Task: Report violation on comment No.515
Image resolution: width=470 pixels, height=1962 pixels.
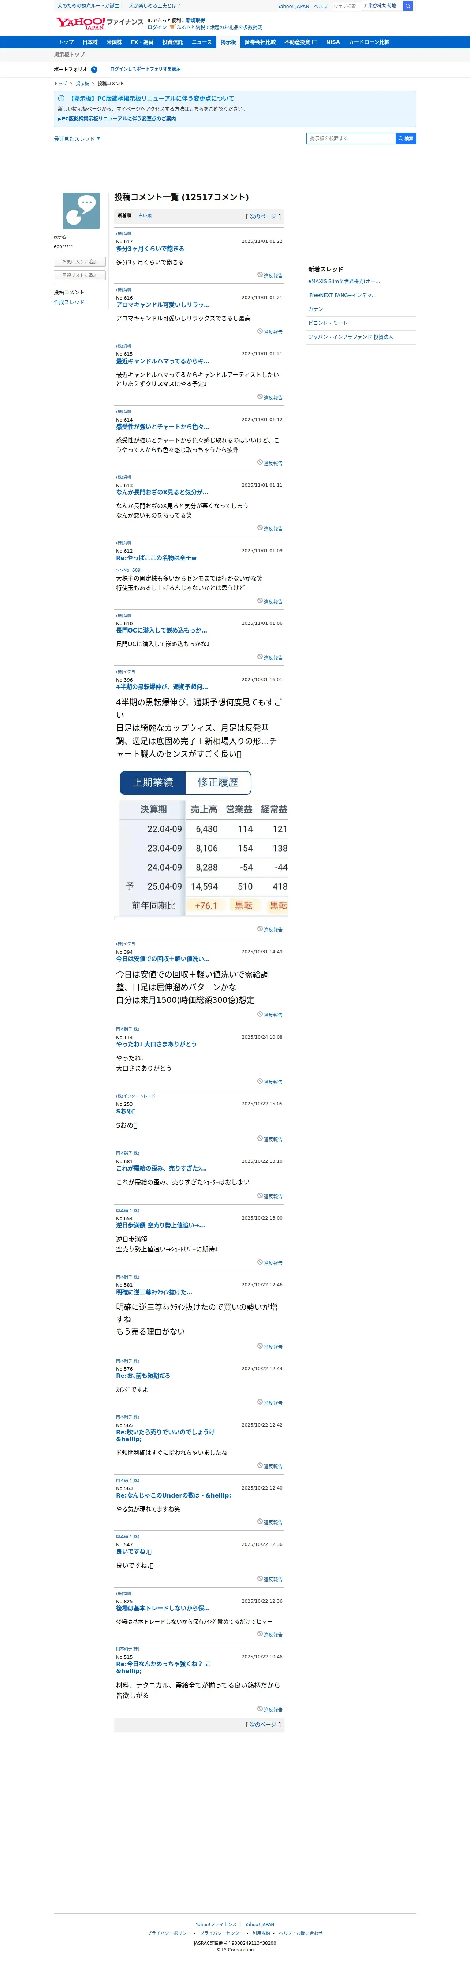Action: tap(270, 1710)
